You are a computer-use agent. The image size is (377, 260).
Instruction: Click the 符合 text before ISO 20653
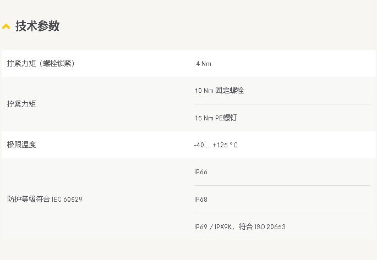(x=247, y=226)
